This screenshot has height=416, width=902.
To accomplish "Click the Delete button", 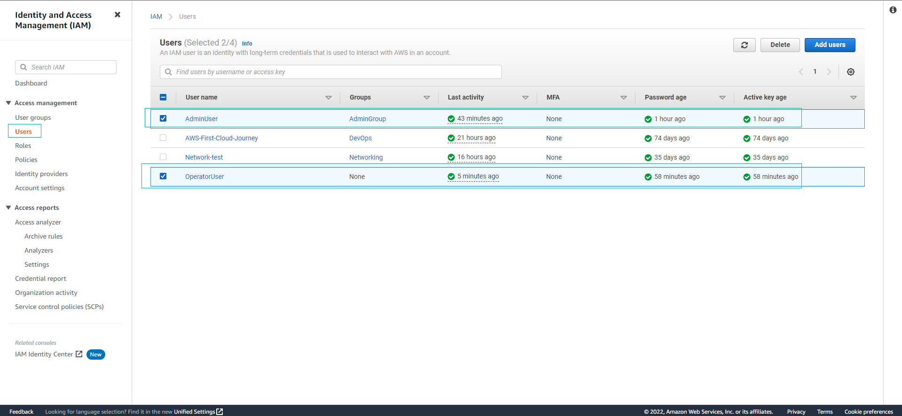I will 780,45.
